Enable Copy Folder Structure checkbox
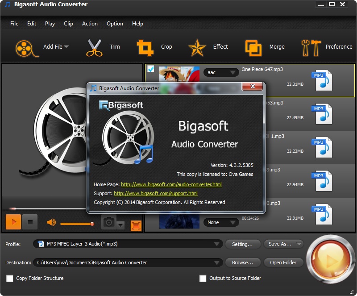The image size is (357, 296). tap(9, 278)
